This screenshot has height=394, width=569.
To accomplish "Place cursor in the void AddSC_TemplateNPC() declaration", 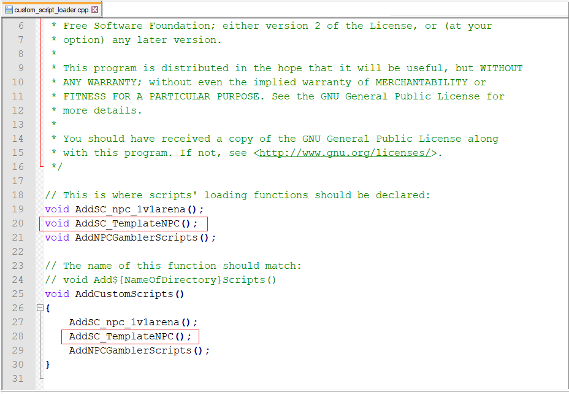I will (x=121, y=223).
